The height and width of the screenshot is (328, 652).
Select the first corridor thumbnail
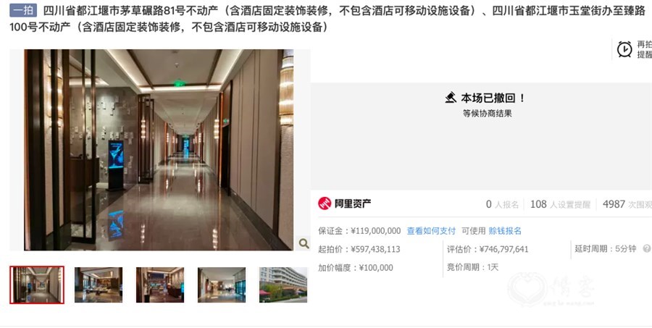37,285
